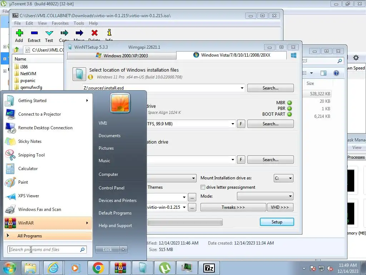Image resolution: width=366 pixels, height=275 pixels.
Task: Expand the install.esd path dropdown
Action: [x=242, y=88]
